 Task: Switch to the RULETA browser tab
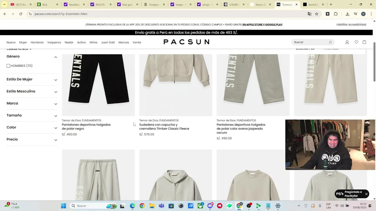tap(101, 4)
